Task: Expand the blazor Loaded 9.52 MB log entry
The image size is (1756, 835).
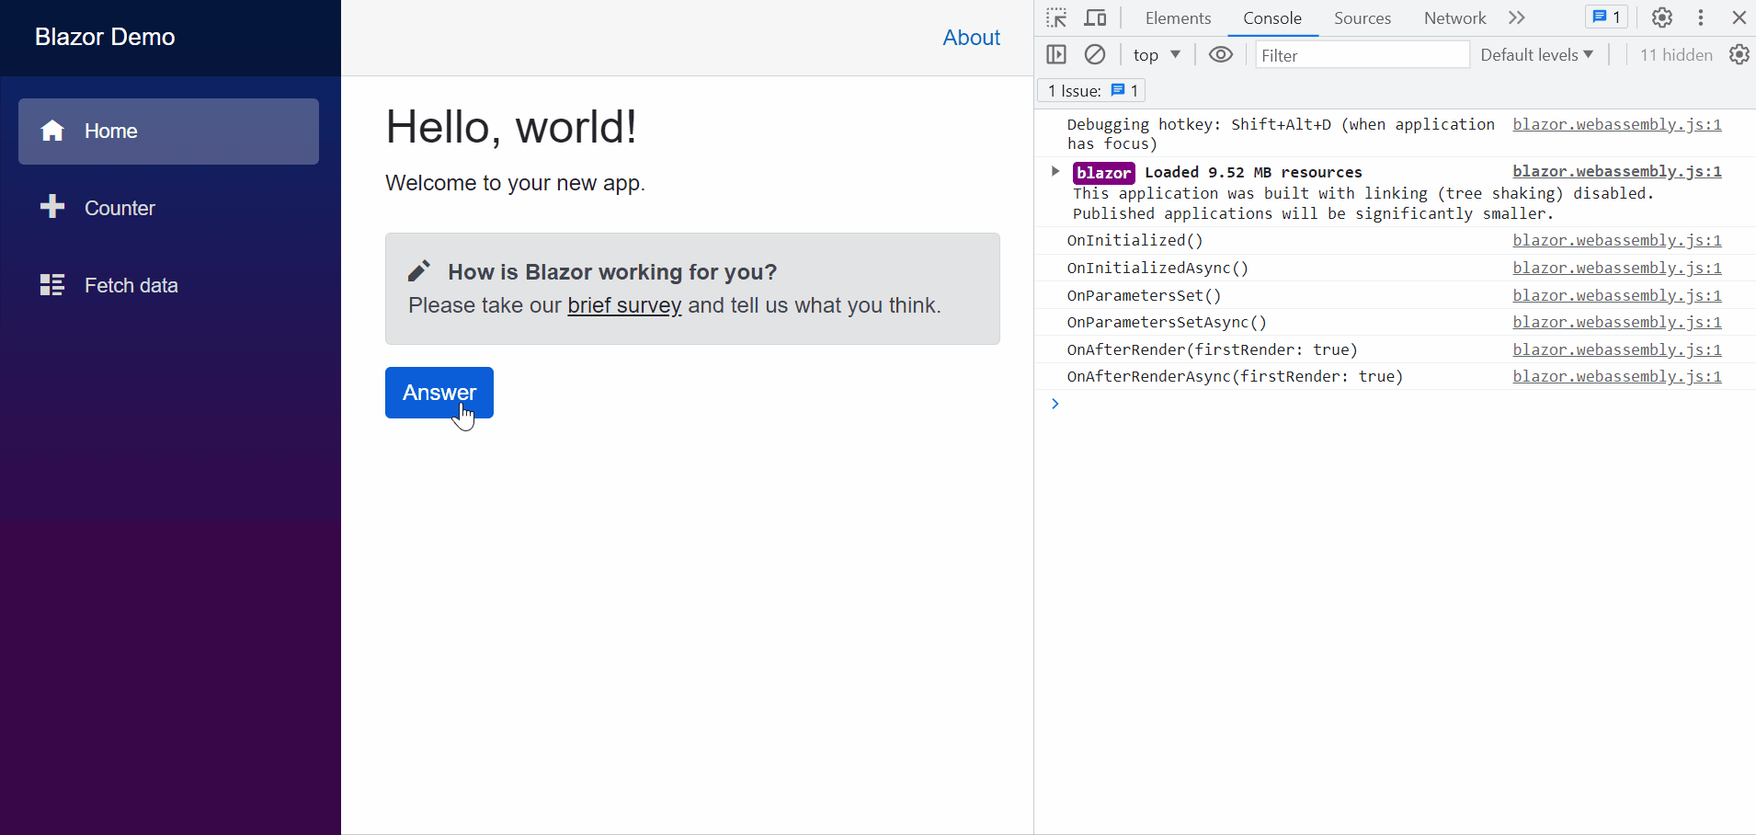Action: pyautogui.click(x=1054, y=171)
